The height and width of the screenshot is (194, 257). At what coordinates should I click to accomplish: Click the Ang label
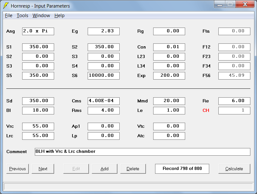click(10, 31)
